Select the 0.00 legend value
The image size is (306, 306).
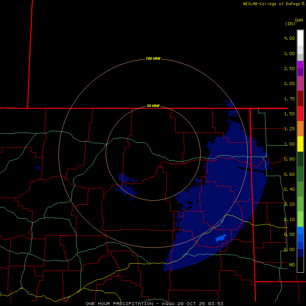pyautogui.click(x=289, y=250)
